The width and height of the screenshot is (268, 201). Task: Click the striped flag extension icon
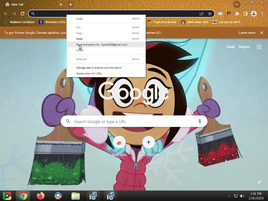click(220, 14)
